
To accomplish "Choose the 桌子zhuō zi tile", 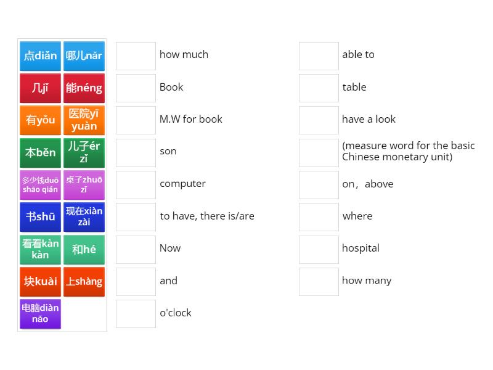I will pos(84,185).
